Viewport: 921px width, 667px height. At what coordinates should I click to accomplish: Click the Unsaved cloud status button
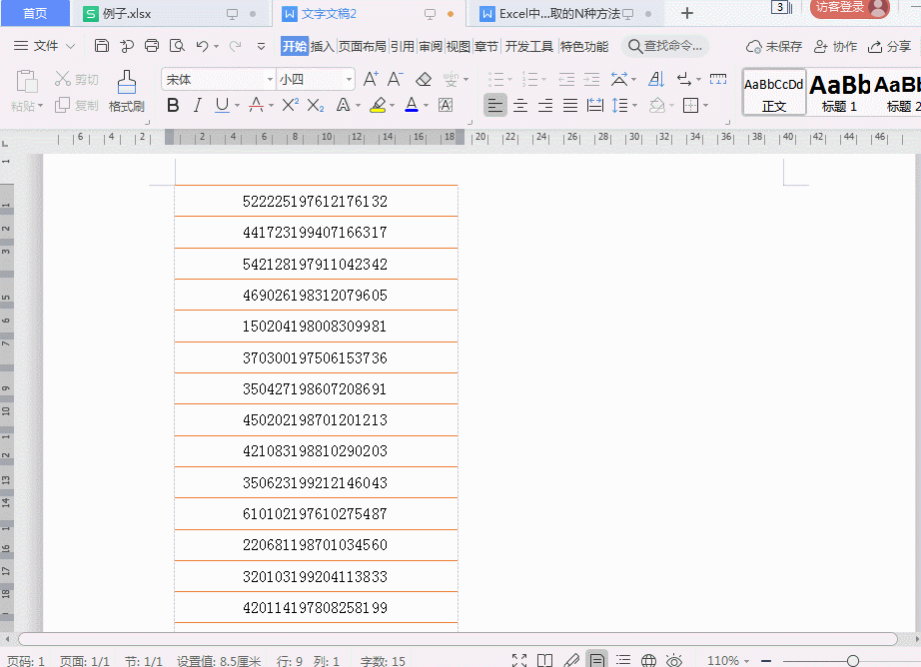[x=773, y=46]
